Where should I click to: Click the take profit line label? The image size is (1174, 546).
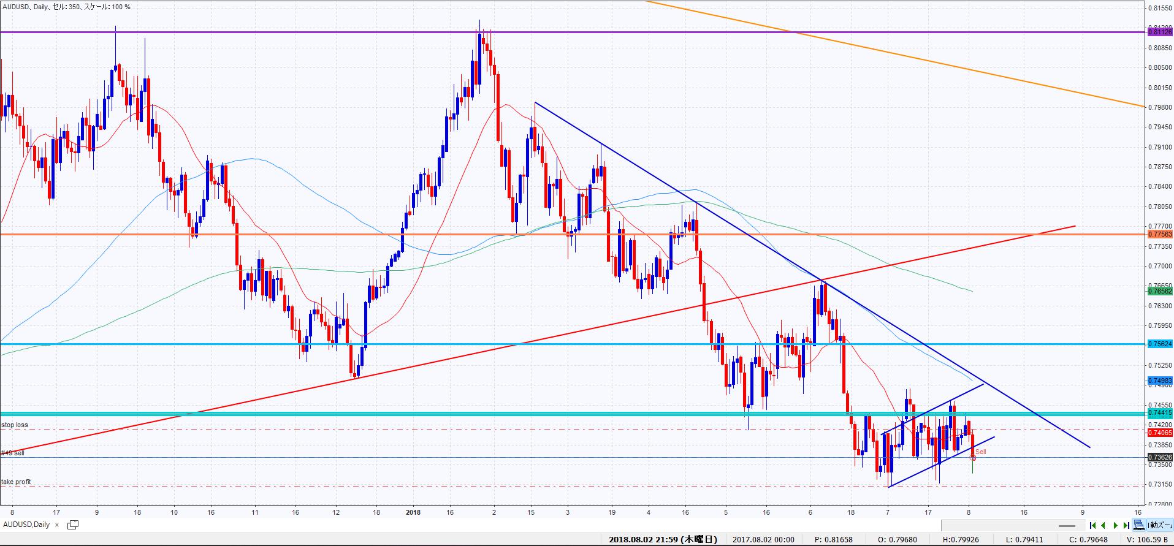(x=17, y=482)
